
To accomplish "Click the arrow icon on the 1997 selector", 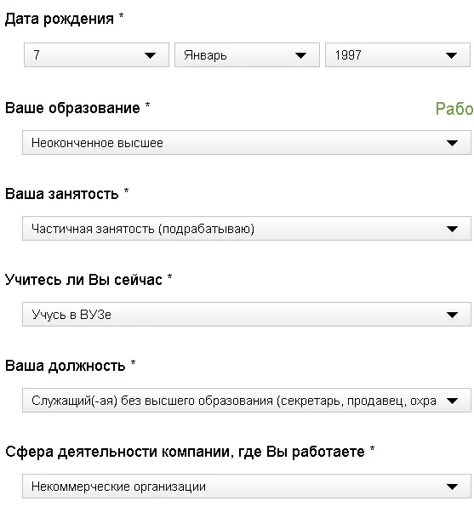I will (452, 55).
